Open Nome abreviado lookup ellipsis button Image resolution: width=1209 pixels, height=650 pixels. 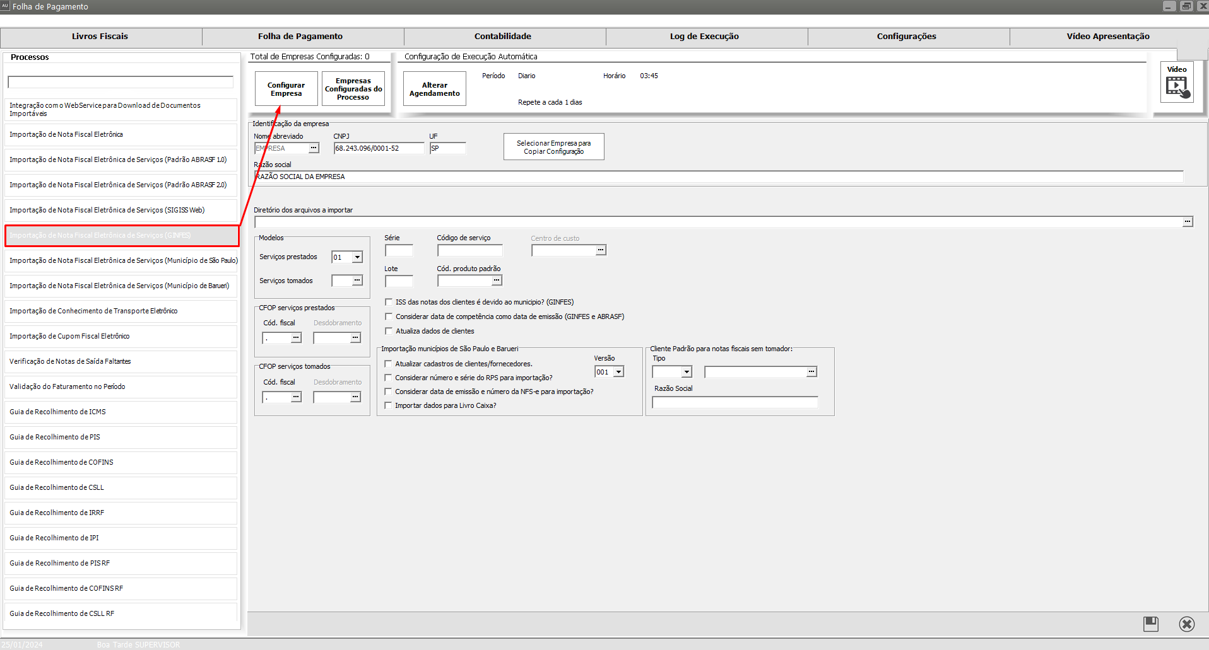(314, 148)
